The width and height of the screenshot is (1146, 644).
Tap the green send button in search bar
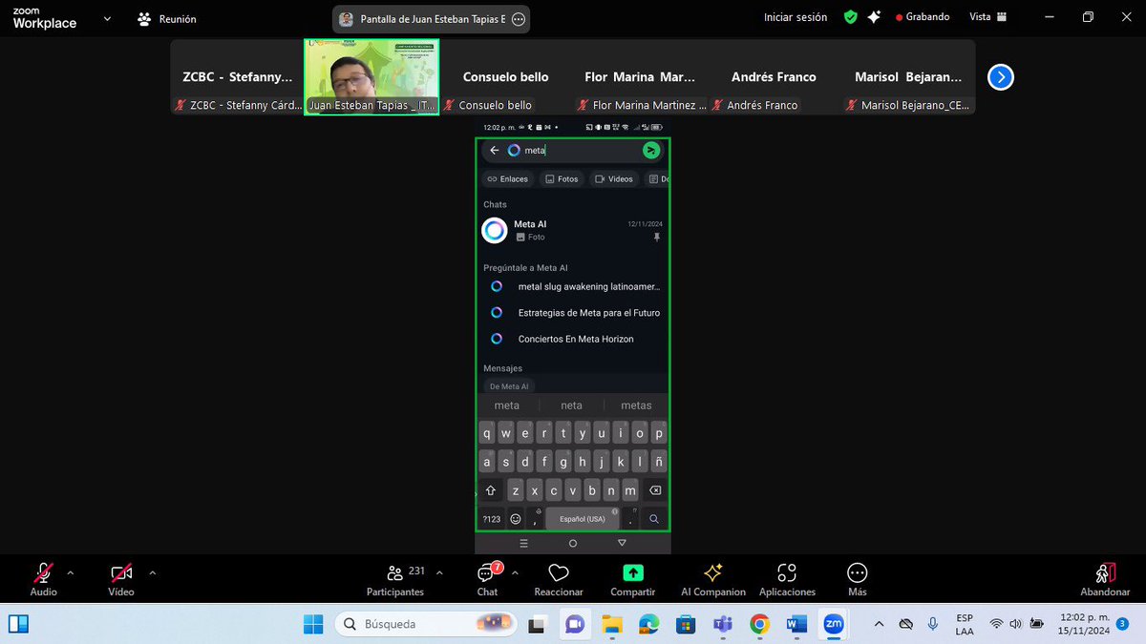pyautogui.click(x=651, y=150)
